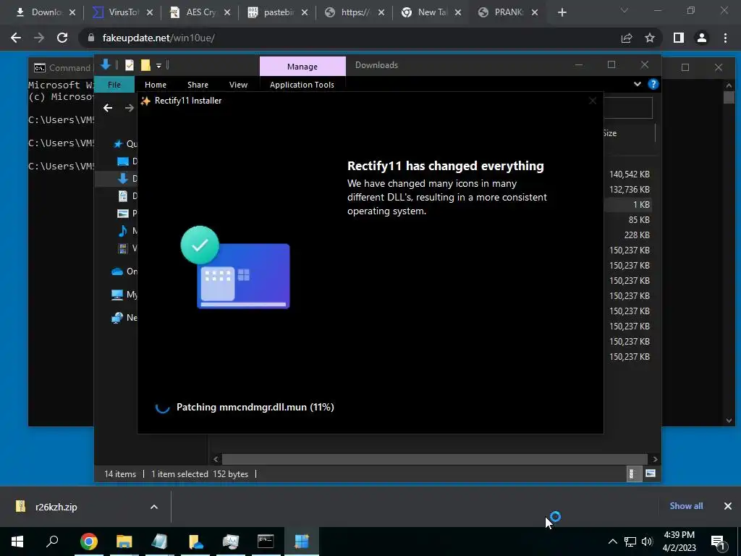The height and width of the screenshot is (556, 741).
Task: Show hidden system tray icons
Action: click(612, 542)
